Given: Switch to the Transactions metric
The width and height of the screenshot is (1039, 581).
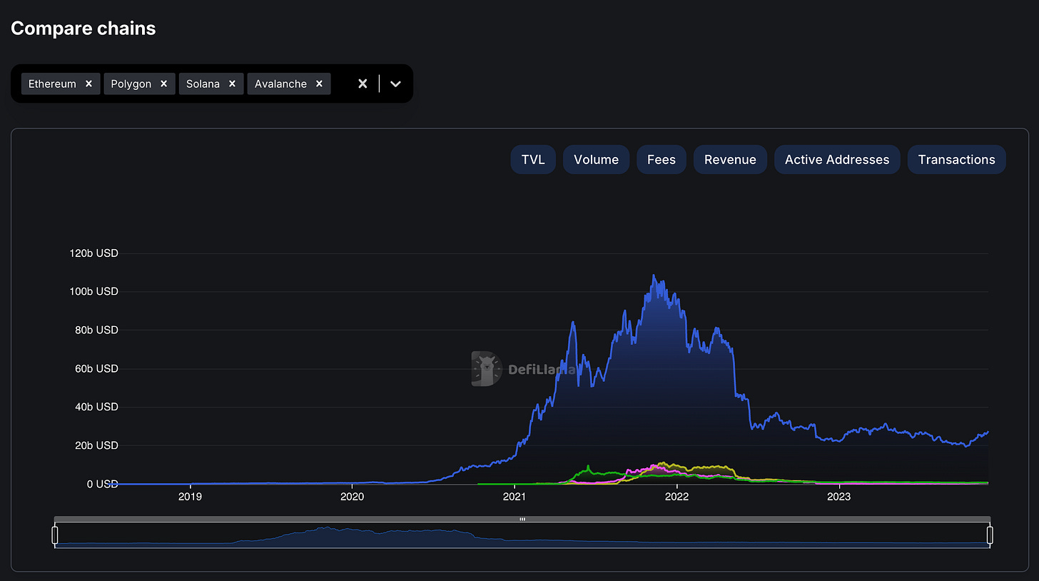Looking at the screenshot, I should coord(956,159).
